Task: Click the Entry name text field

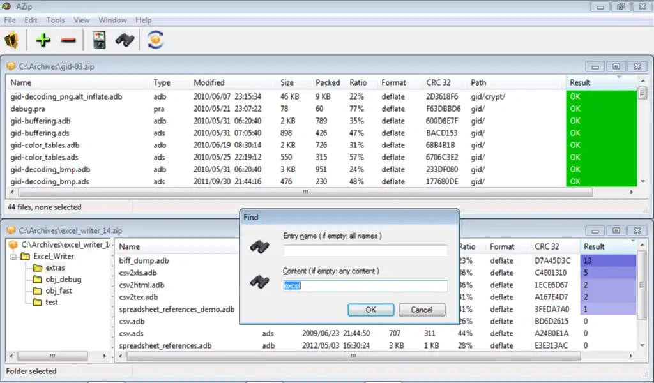Action: tap(365, 251)
